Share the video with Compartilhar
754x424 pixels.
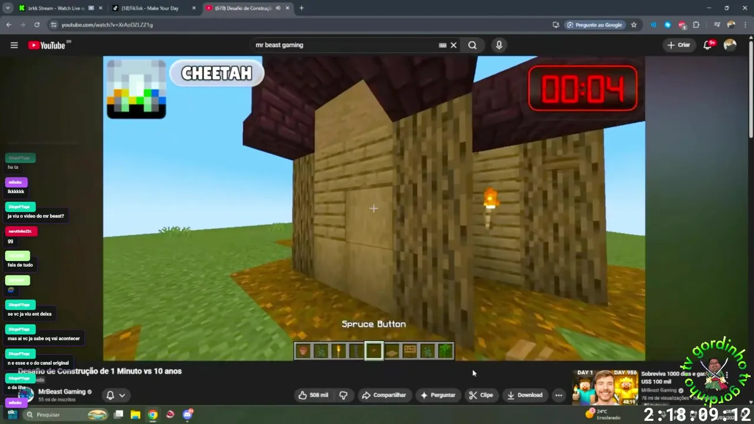(x=383, y=395)
